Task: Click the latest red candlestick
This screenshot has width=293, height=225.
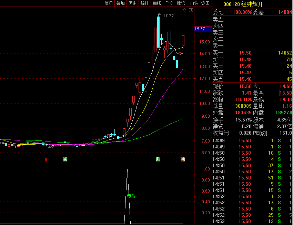Action: [183, 41]
